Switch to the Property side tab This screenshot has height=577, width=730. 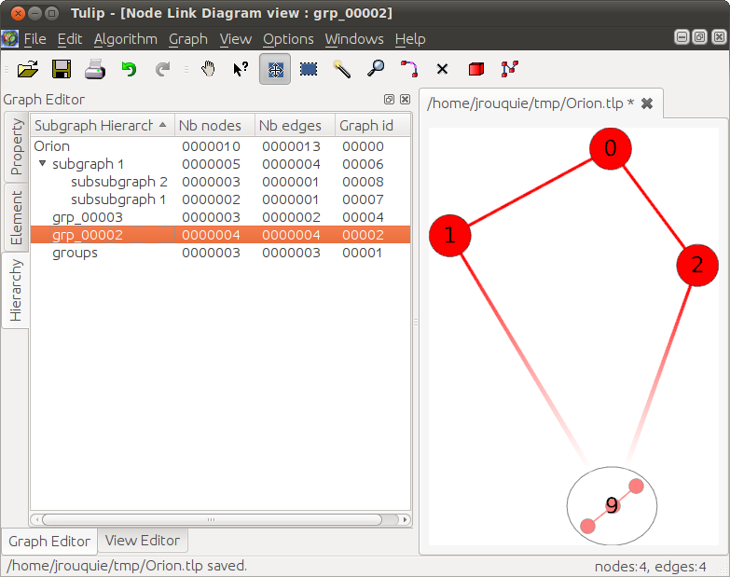pos(16,146)
